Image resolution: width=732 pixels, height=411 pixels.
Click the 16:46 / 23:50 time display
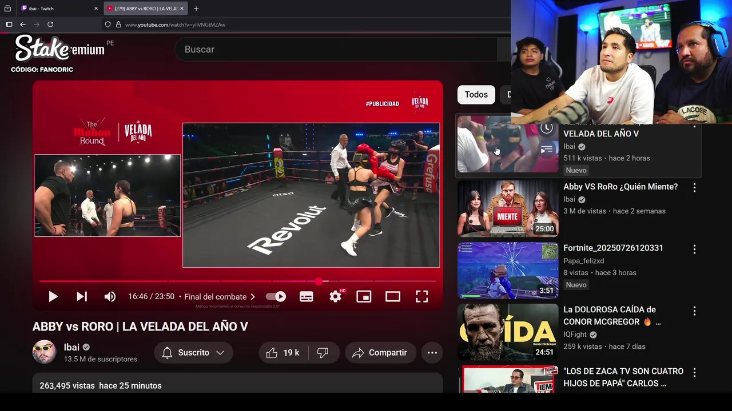(151, 296)
